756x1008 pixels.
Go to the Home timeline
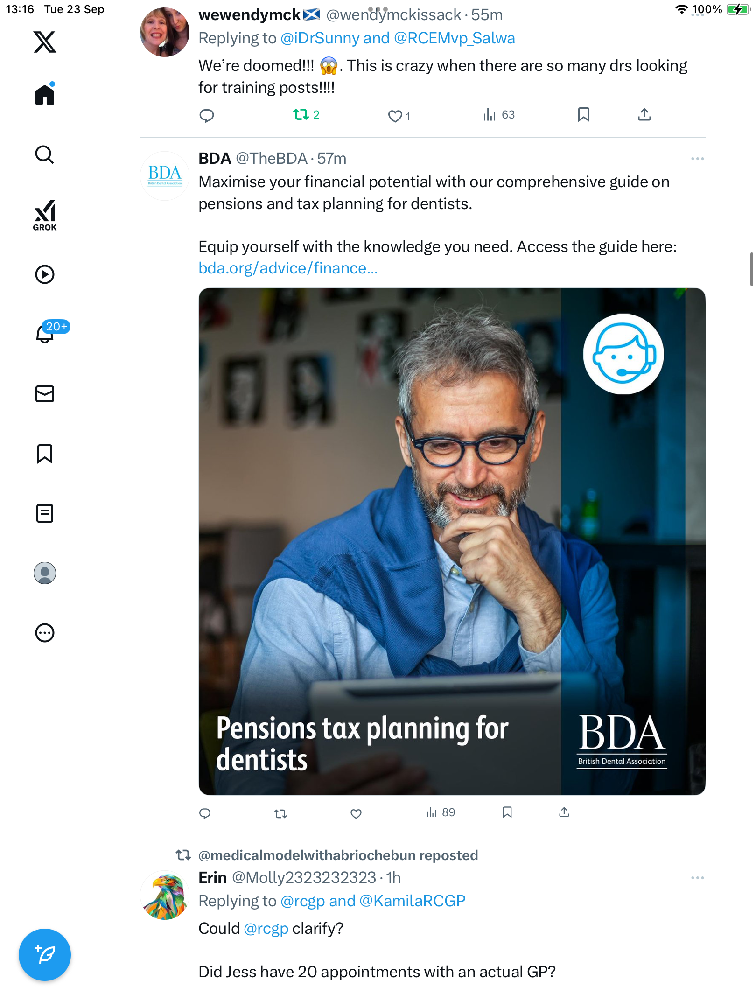coord(45,95)
